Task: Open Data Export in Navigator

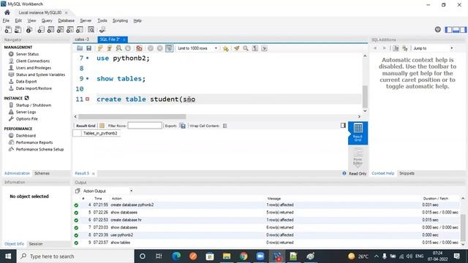Action: coord(26,81)
